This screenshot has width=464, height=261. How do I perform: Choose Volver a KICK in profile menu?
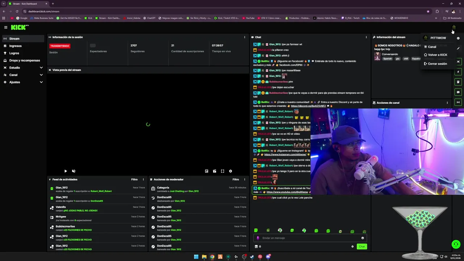pyautogui.click(x=436, y=55)
